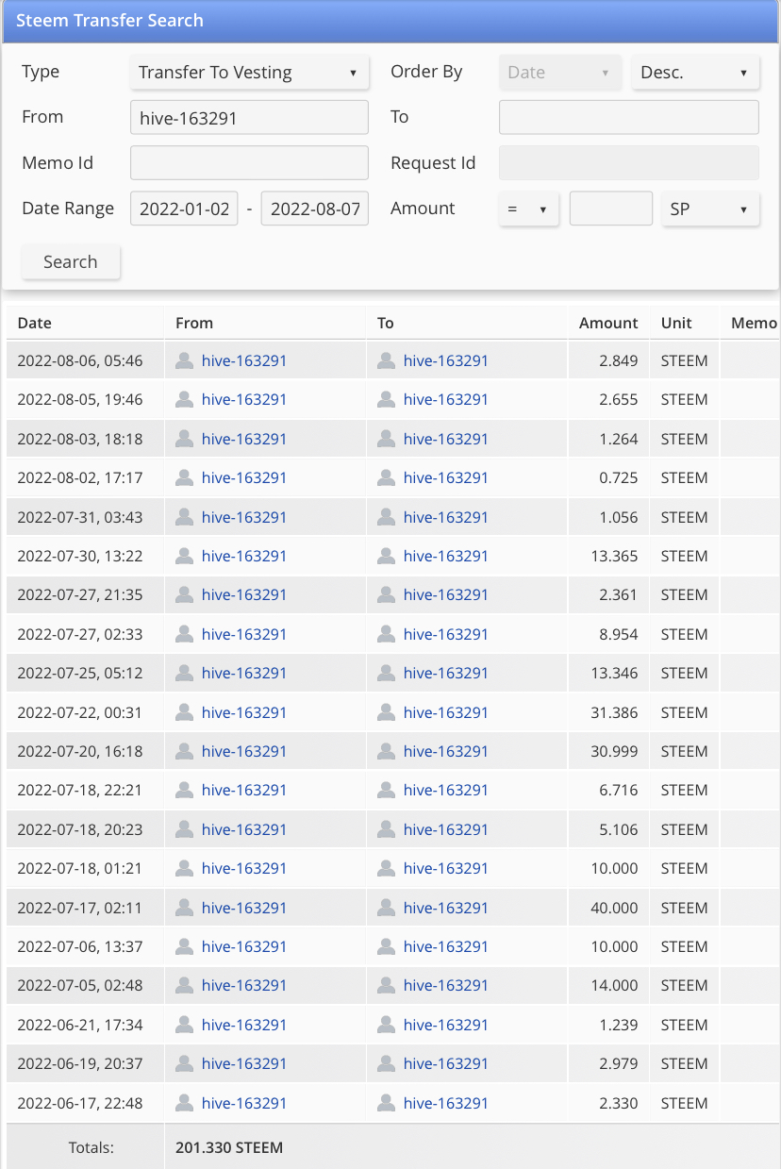Click From user icon for 40.000 STEEM row

(x=185, y=908)
